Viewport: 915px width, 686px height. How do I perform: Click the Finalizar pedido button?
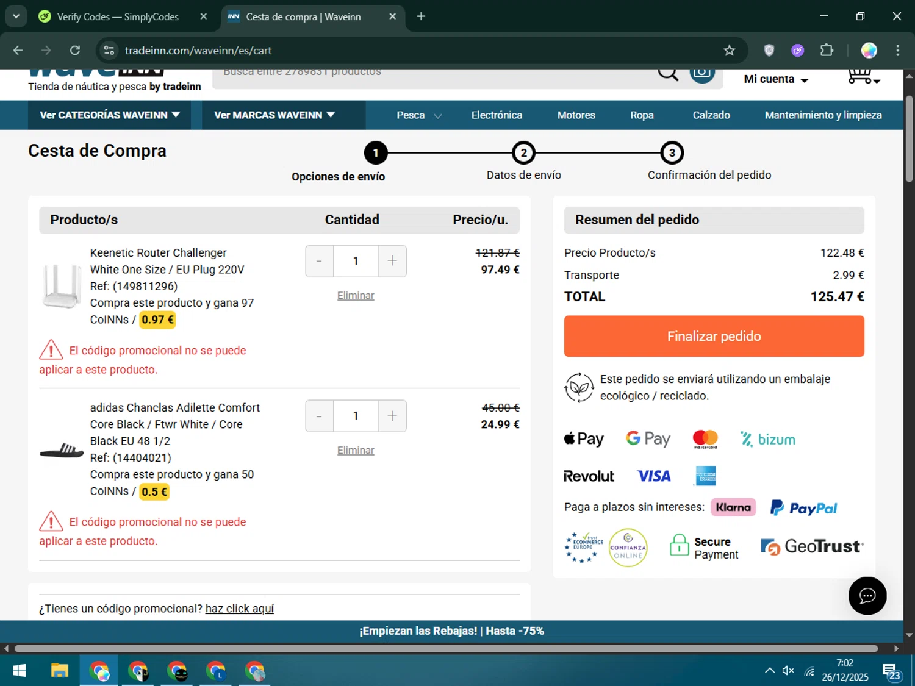(x=714, y=336)
